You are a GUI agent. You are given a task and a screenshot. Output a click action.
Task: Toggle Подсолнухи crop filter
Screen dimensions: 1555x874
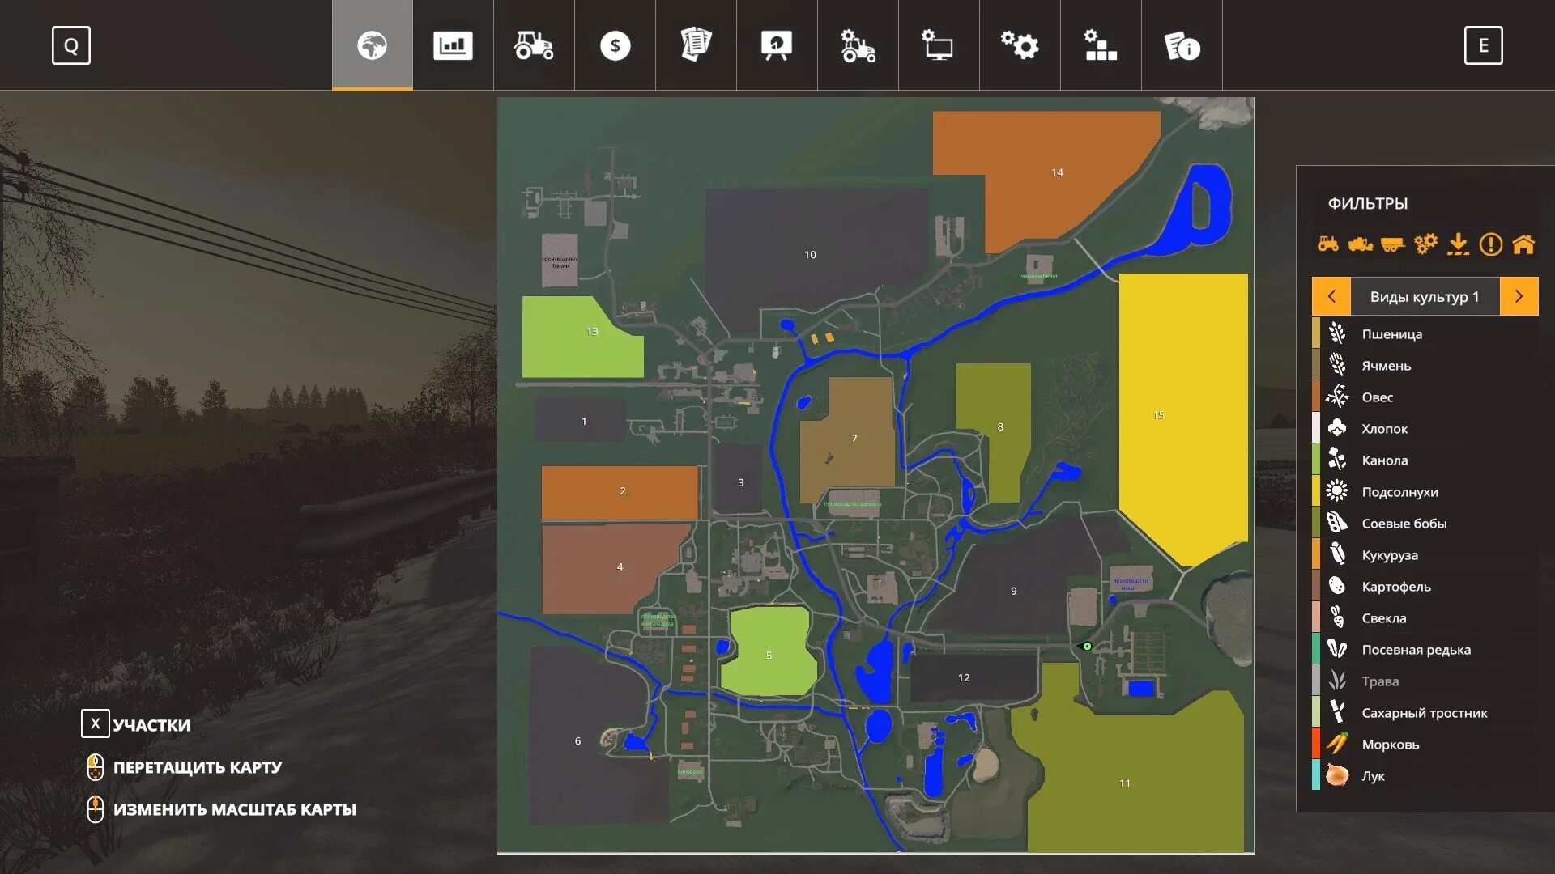click(x=1399, y=492)
